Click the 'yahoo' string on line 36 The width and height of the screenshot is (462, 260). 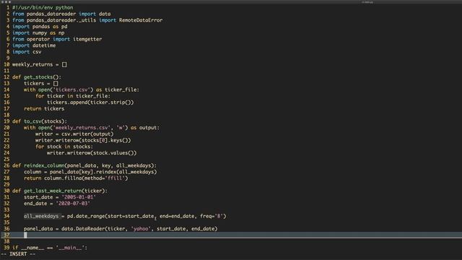click(x=141, y=229)
